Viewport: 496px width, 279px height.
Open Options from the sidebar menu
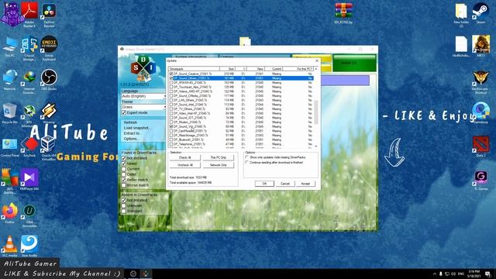pos(131,139)
